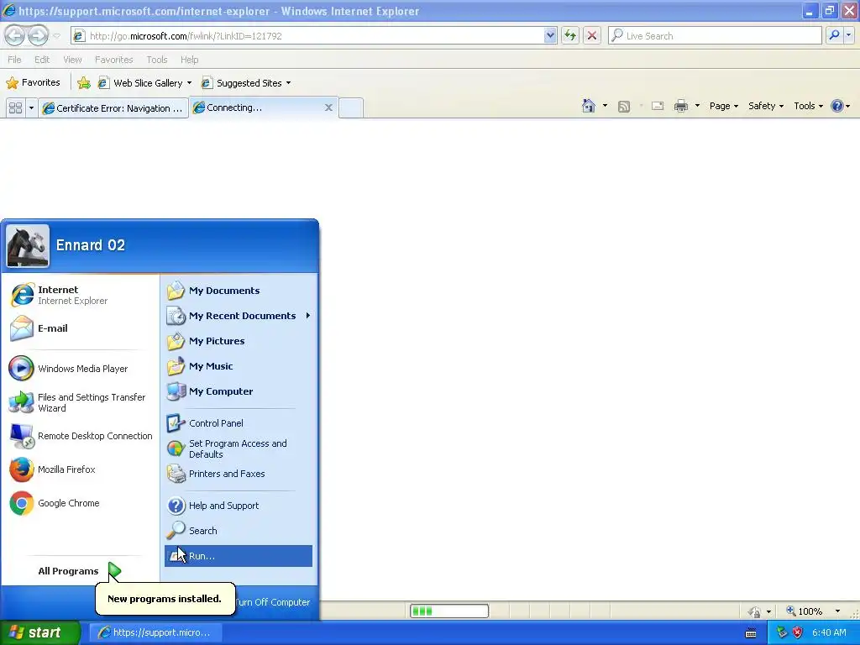Open address bar history dropdown arrow
Screen dimensions: 860x645
tap(550, 35)
